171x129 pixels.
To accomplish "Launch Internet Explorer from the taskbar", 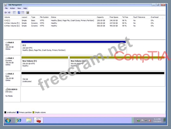I will tap(19, 120).
